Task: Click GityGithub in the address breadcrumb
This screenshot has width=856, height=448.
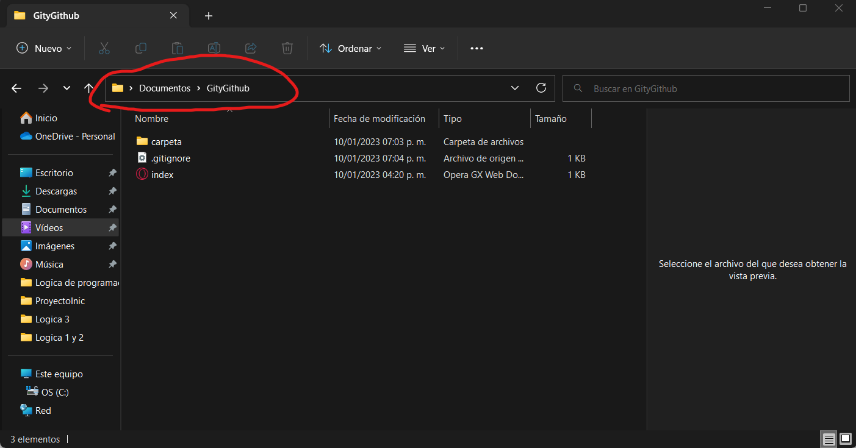Action: click(x=228, y=88)
